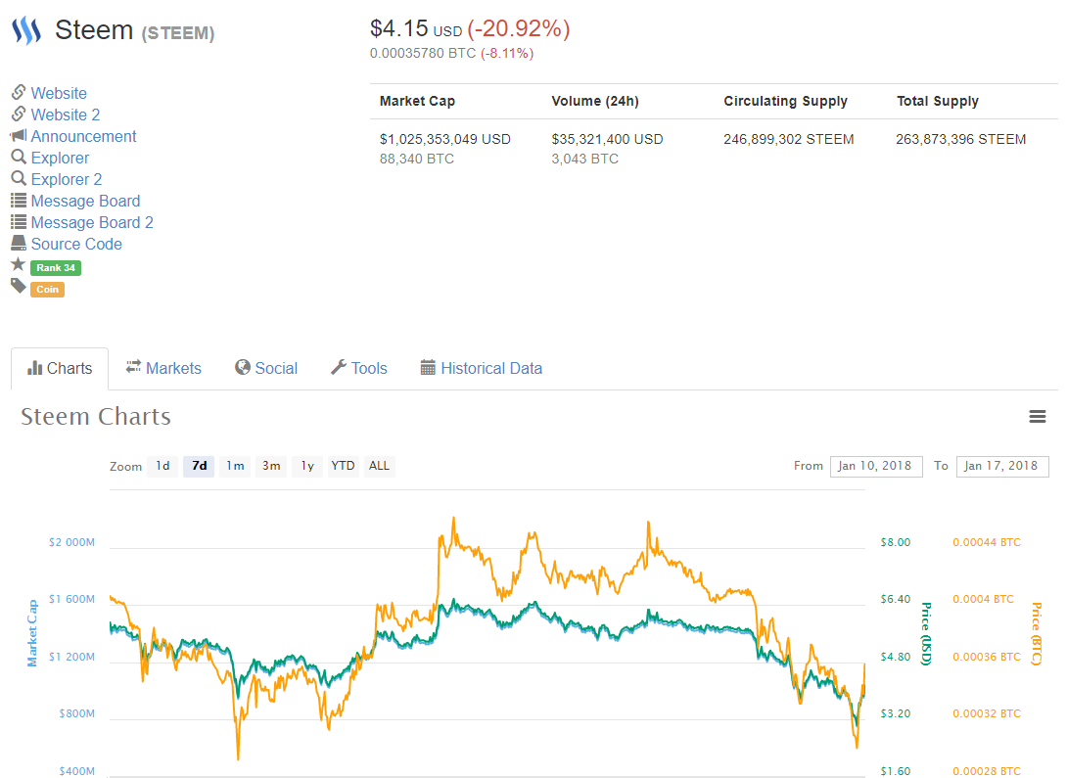Click the link icon beside Website
The height and width of the screenshot is (778, 1067).
pyautogui.click(x=19, y=92)
